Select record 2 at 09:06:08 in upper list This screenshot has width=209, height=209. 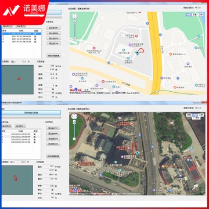(x=21, y=36)
